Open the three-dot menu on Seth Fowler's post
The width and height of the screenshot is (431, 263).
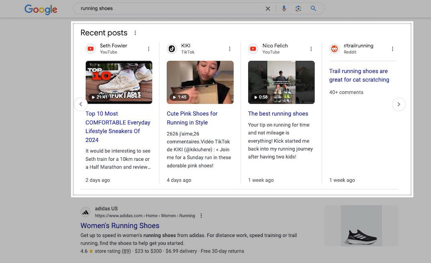(x=148, y=49)
